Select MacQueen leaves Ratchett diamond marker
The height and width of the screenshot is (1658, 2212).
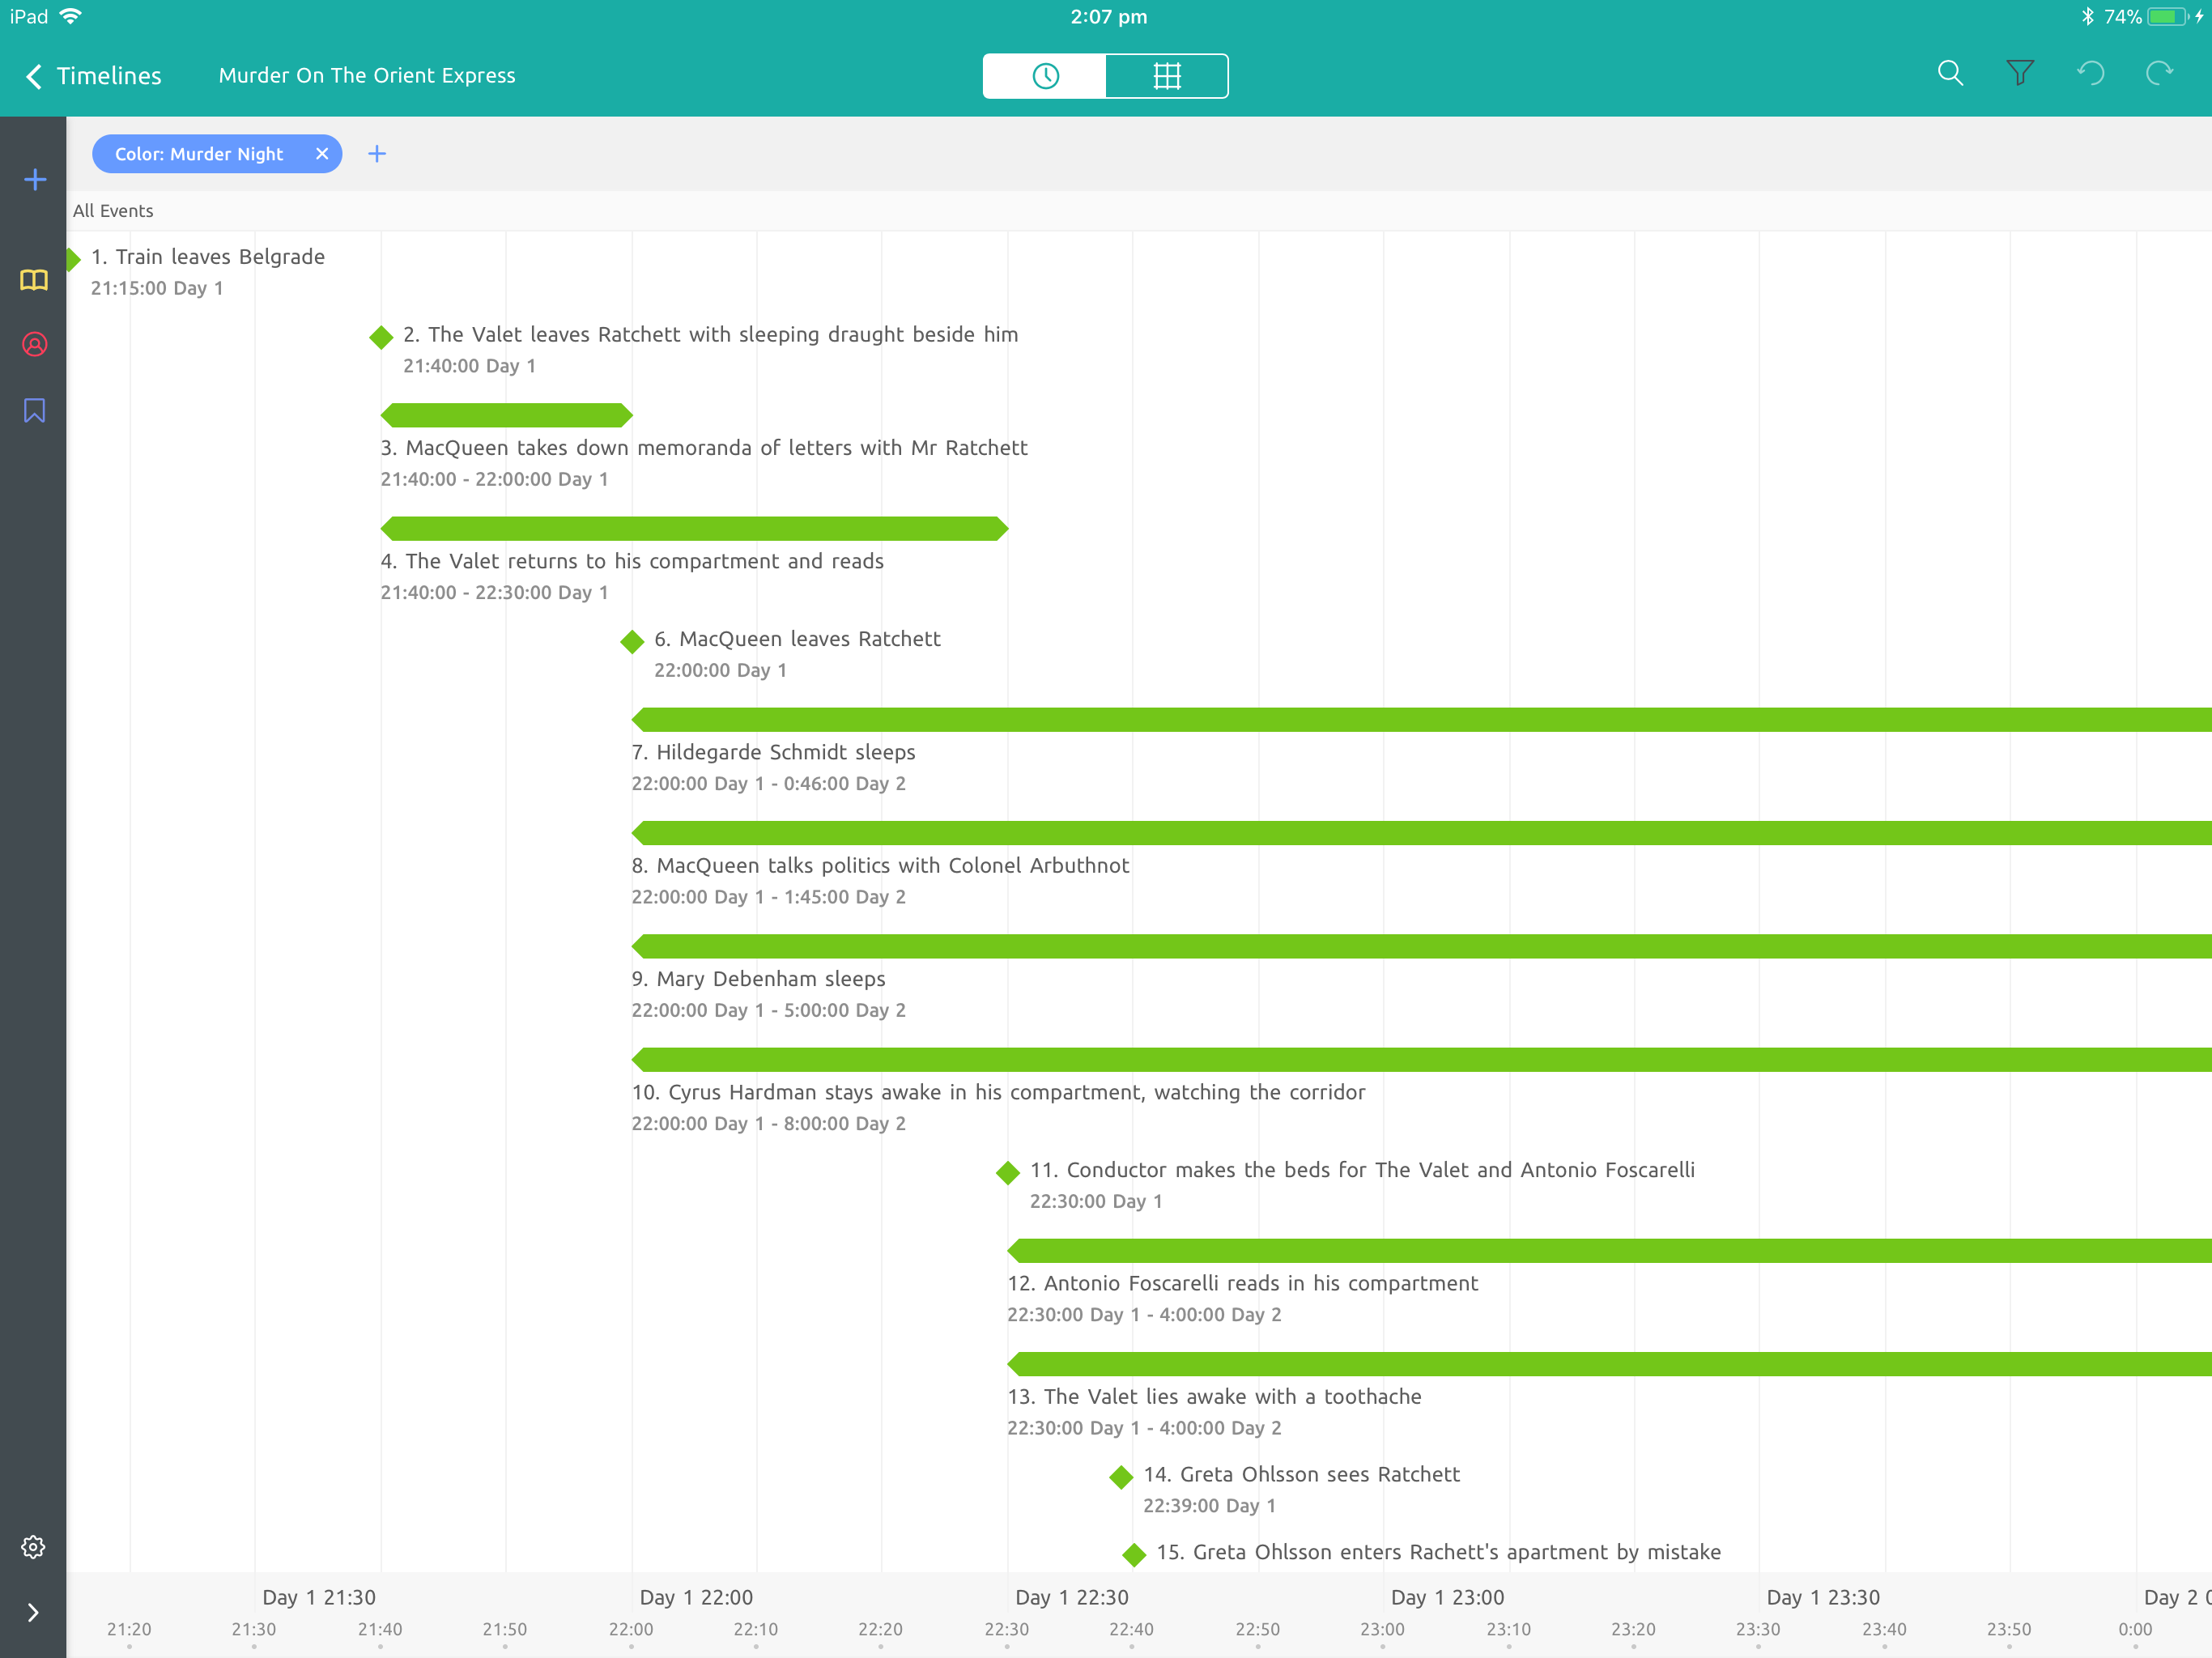(632, 641)
